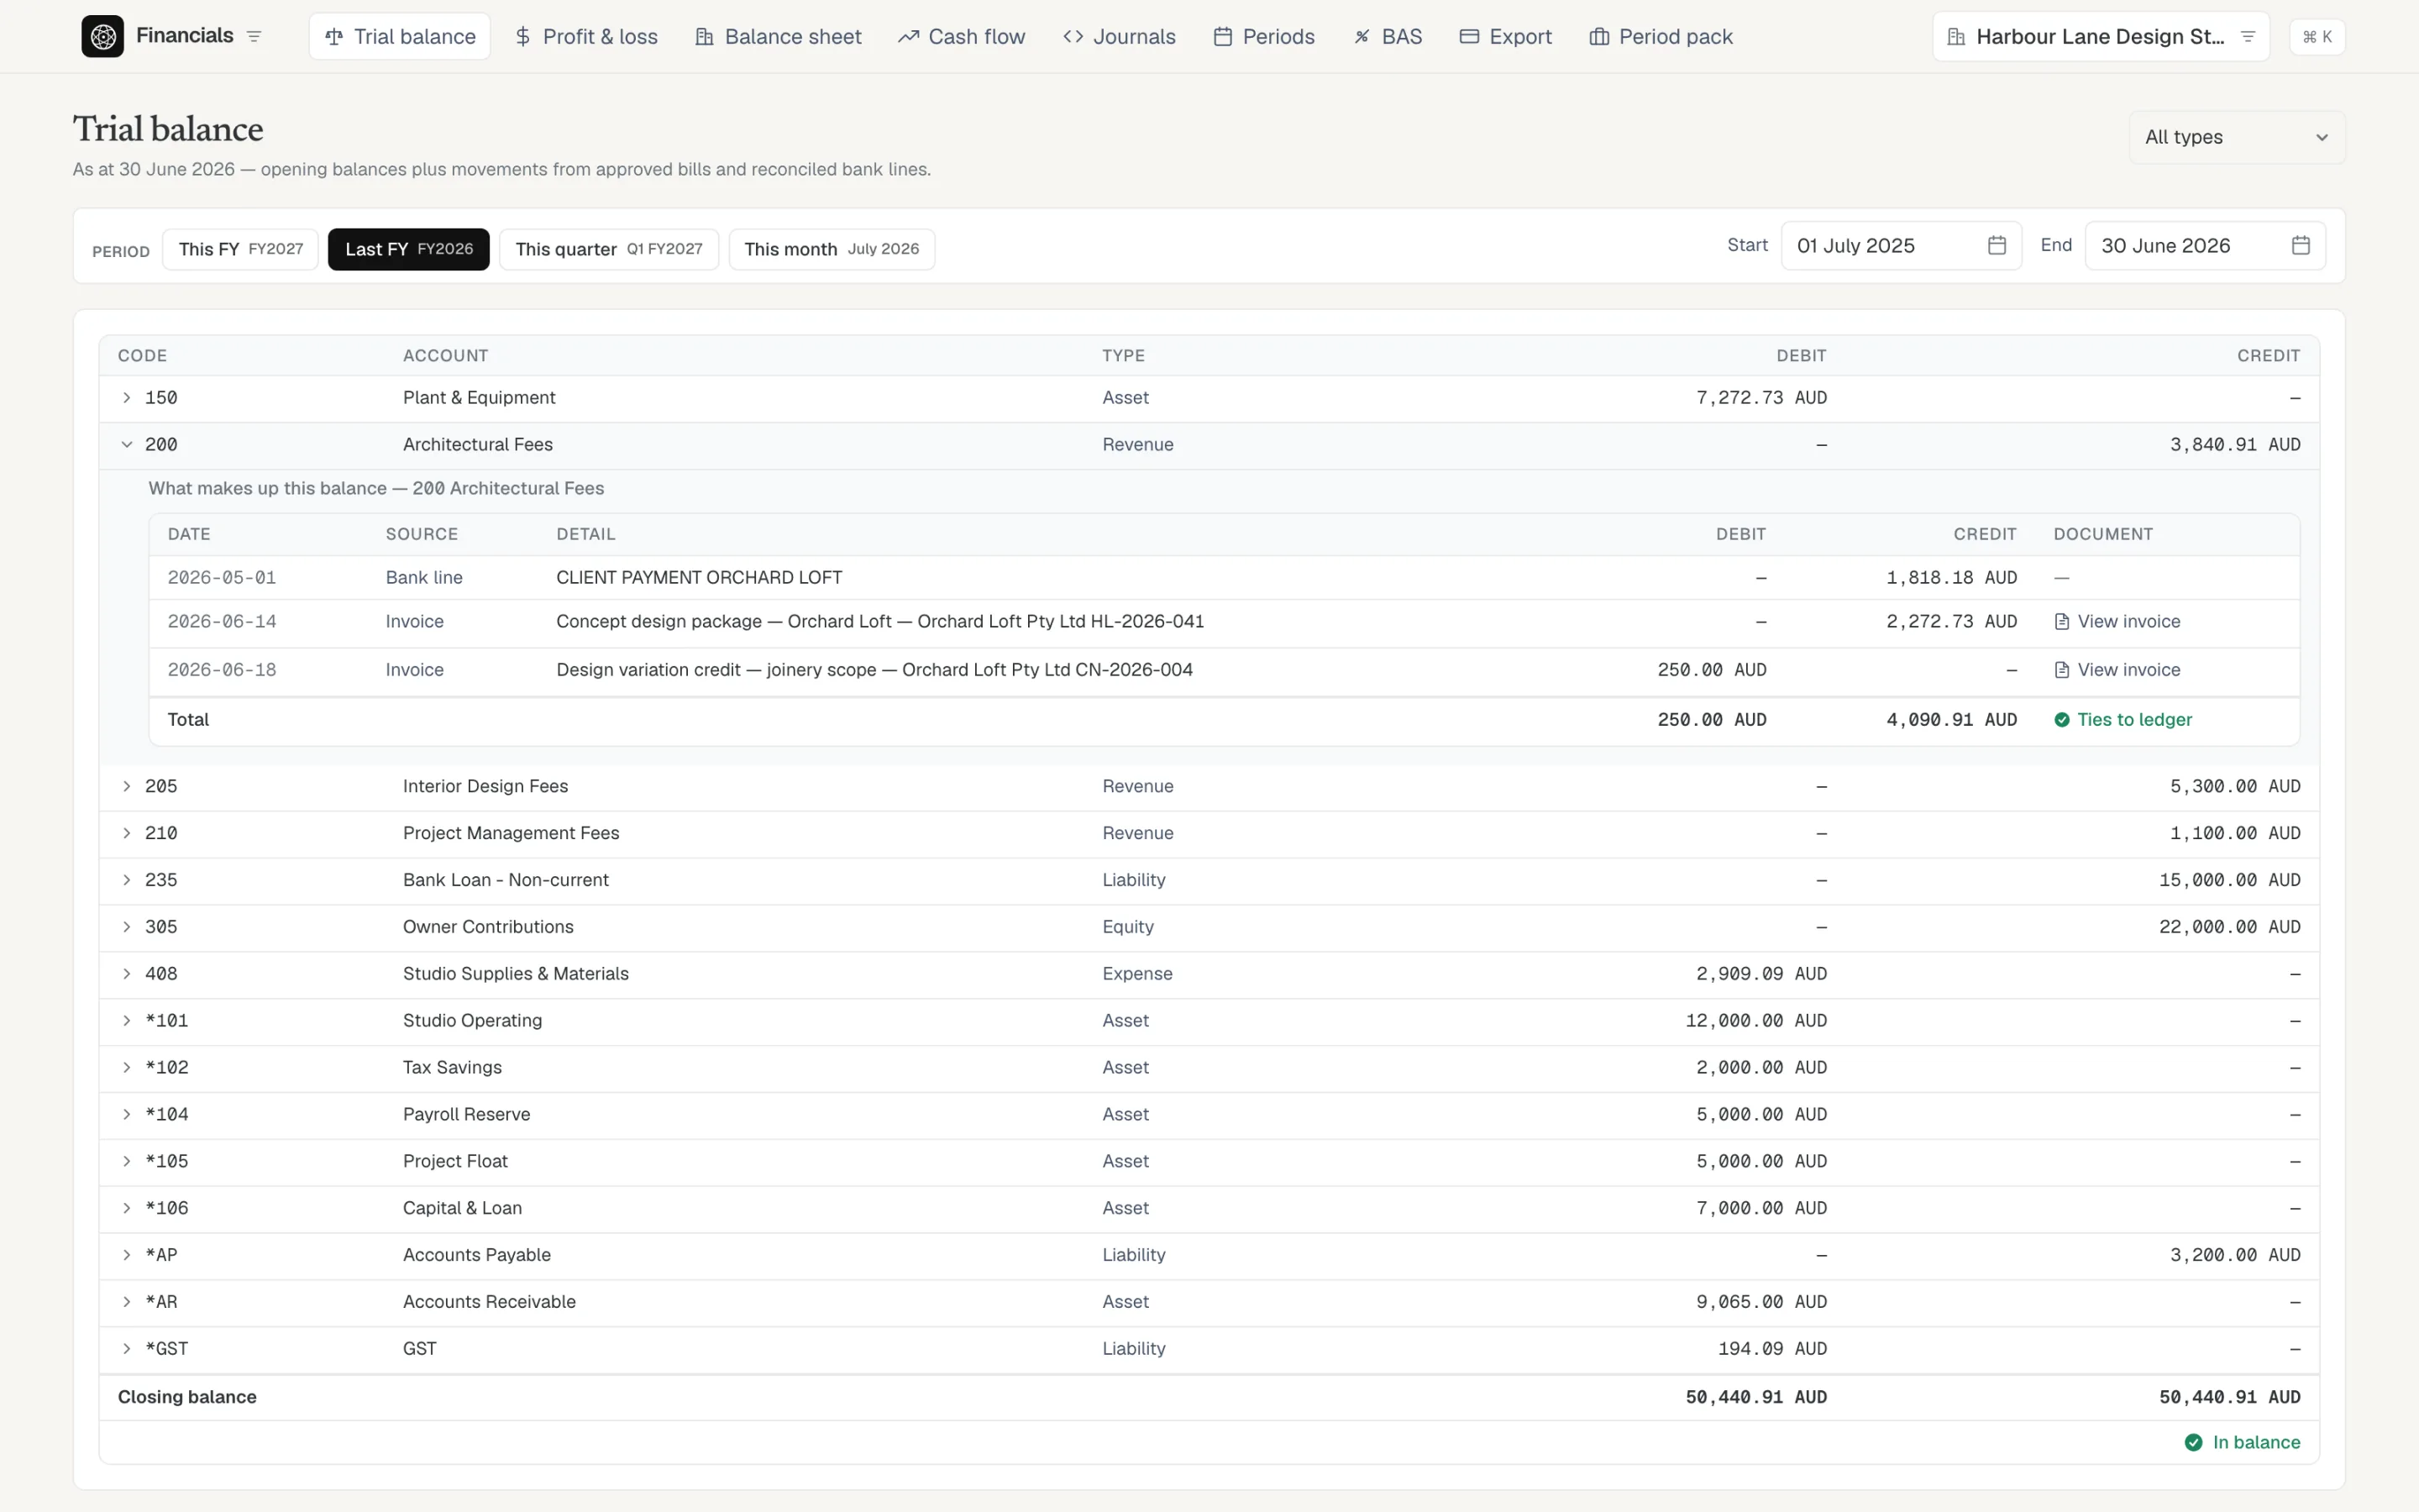Open the Export tab
This screenshot has width=2419, height=1512.
coord(1505,37)
